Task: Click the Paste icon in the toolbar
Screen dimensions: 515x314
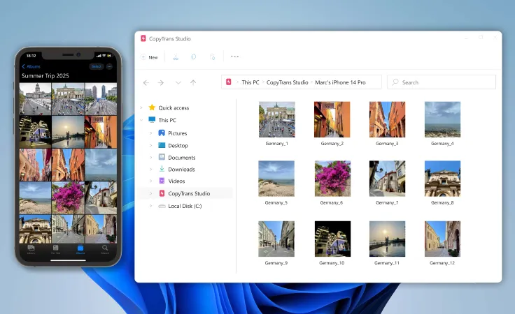Action: (x=212, y=57)
